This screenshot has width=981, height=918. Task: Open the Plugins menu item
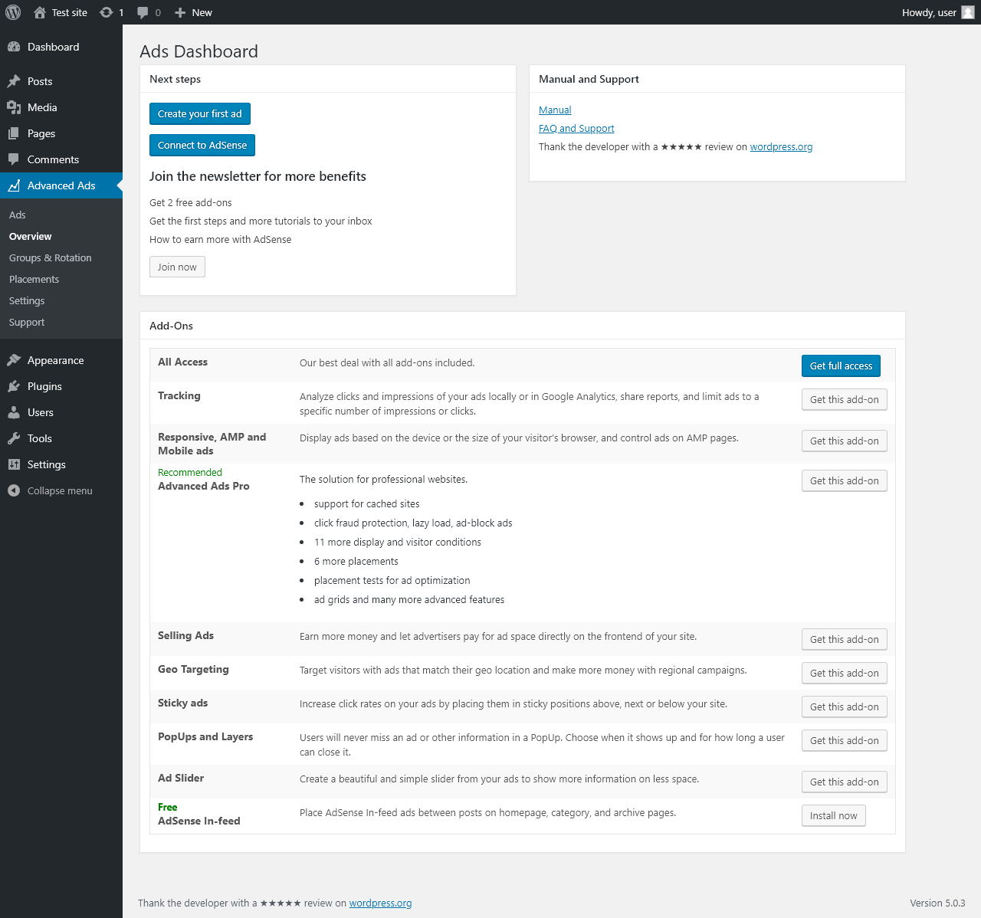click(x=61, y=386)
